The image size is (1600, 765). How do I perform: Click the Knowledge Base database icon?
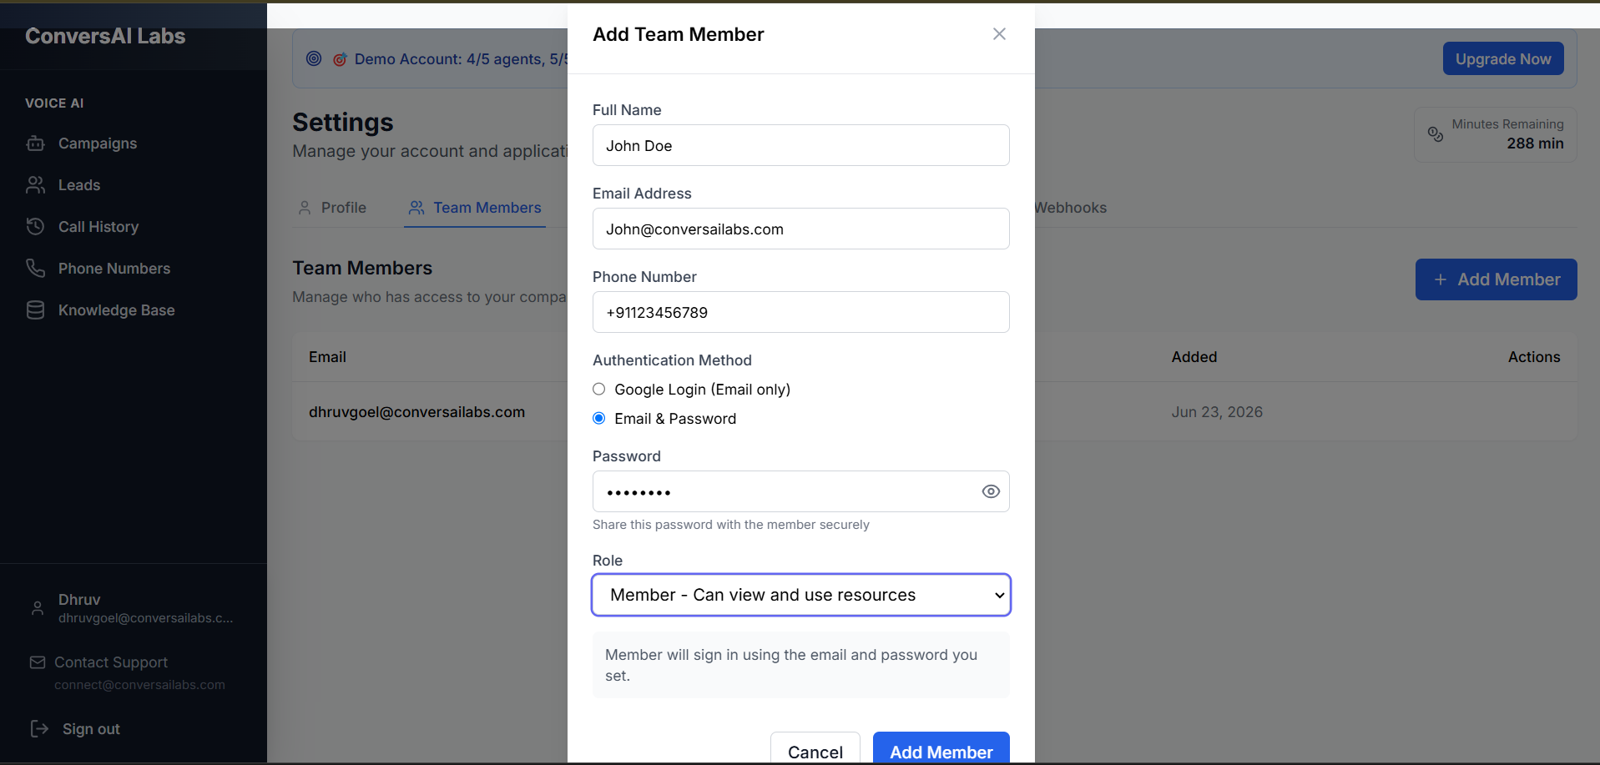36,310
